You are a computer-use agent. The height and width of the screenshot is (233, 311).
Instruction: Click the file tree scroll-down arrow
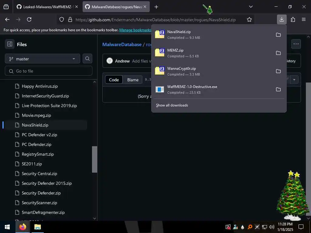click(x=95, y=218)
